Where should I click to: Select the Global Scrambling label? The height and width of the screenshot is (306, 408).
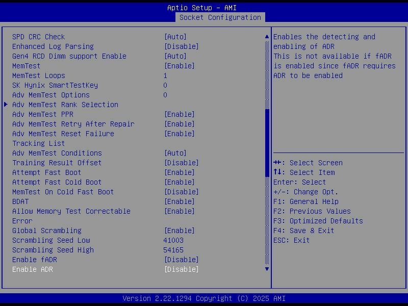[47, 231]
